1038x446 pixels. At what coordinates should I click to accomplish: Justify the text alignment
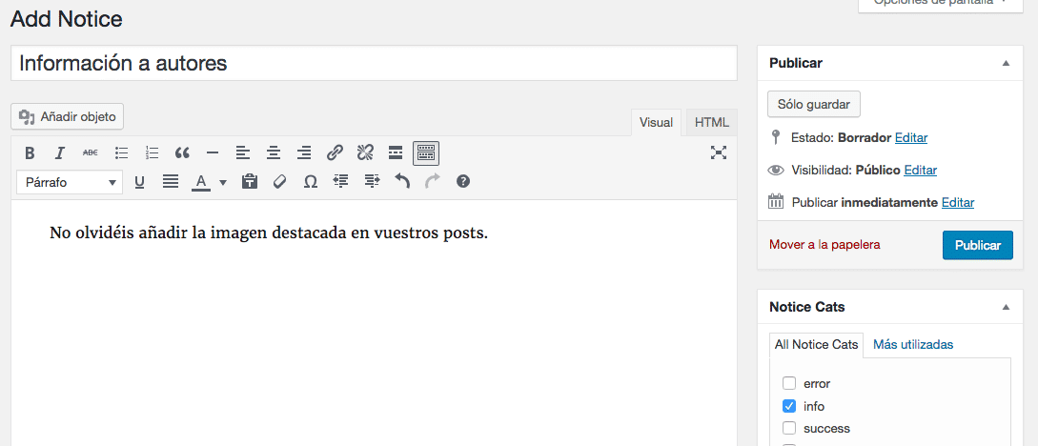[171, 181]
